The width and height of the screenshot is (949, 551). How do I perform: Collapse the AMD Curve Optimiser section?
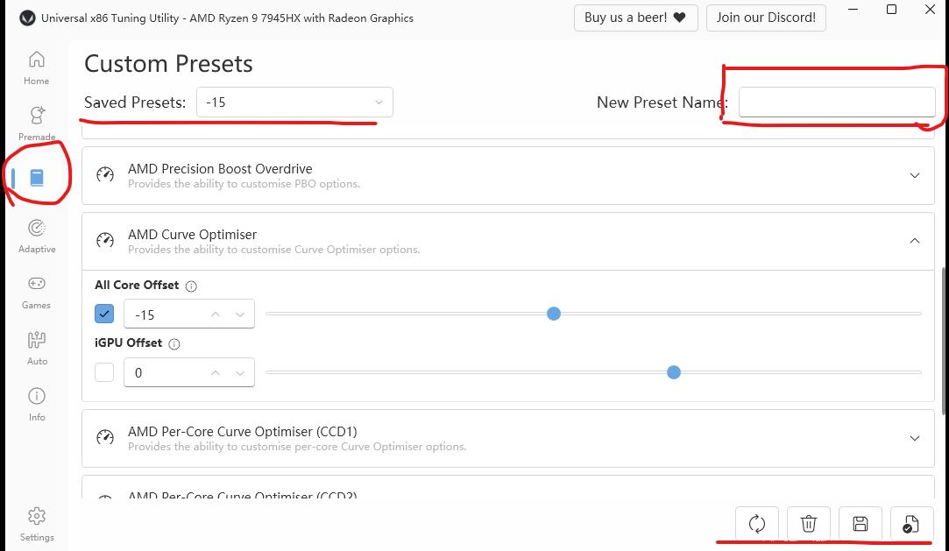pyautogui.click(x=915, y=241)
